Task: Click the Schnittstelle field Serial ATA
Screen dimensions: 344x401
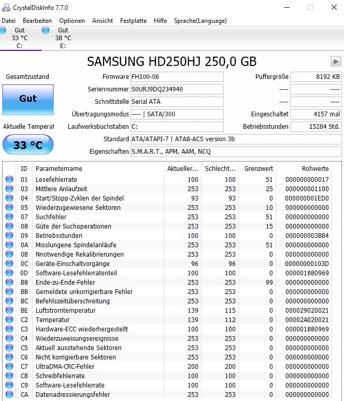Action: [x=177, y=102]
